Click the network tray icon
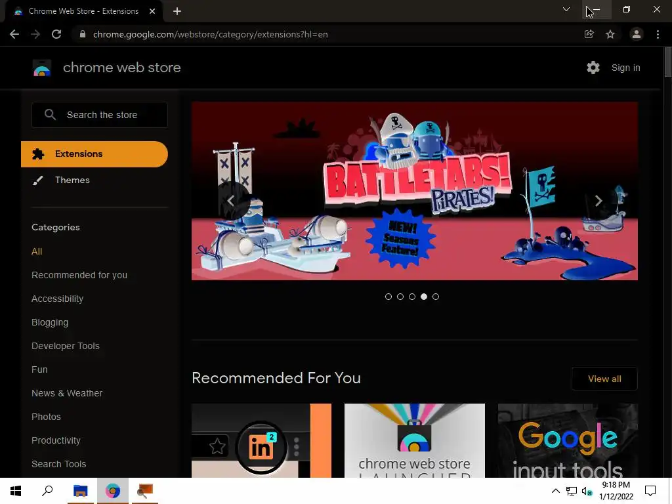 (x=572, y=491)
